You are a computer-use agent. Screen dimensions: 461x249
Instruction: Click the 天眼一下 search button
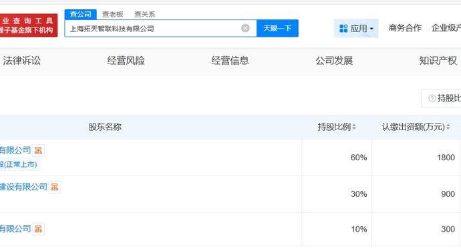tap(277, 28)
